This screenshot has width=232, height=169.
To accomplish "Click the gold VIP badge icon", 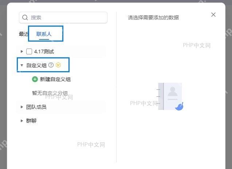I will click(58, 65).
